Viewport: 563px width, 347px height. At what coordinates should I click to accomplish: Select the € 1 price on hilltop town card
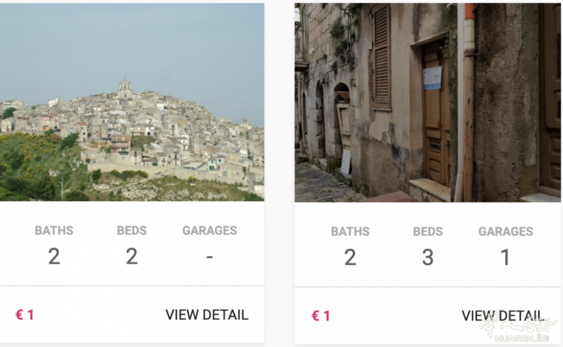click(24, 315)
